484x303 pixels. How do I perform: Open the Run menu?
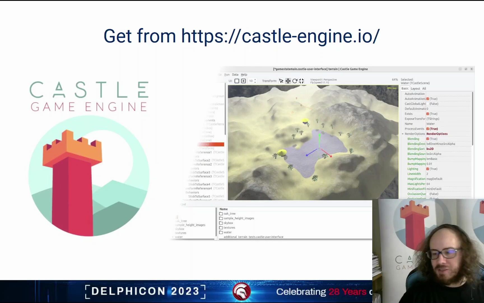coord(227,74)
